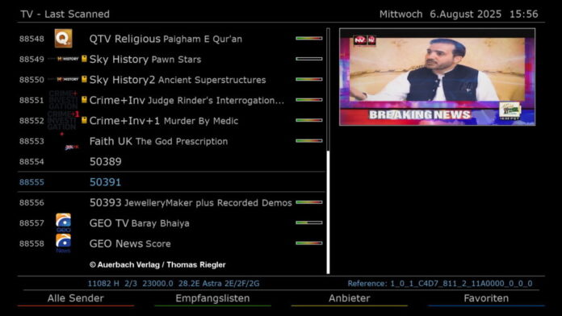Click the QTV Religious channel logo
Viewport: 562px width, 316px height.
(x=64, y=39)
